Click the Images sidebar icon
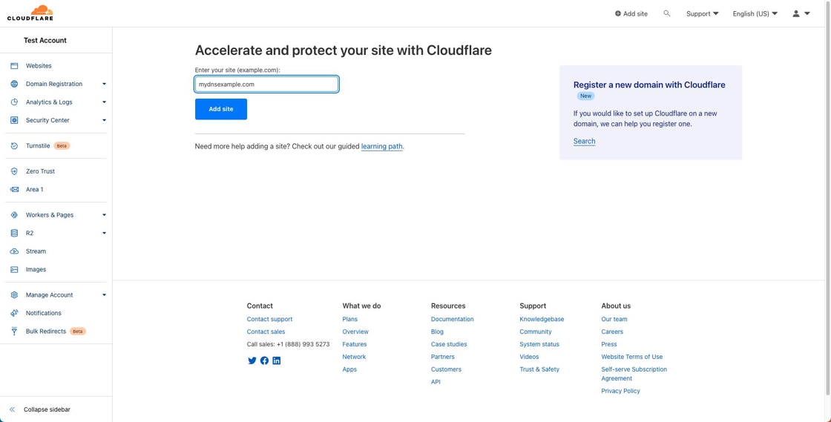Image resolution: width=831 pixels, height=422 pixels. click(14, 269)
